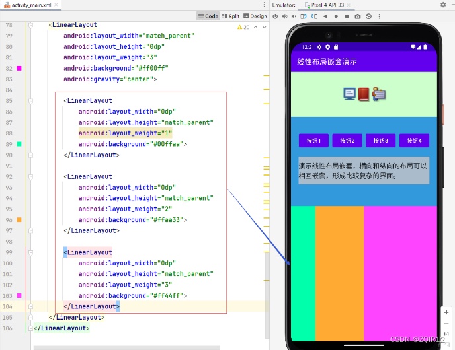Click the emulator Home circle icon

[x=336, y=17]
